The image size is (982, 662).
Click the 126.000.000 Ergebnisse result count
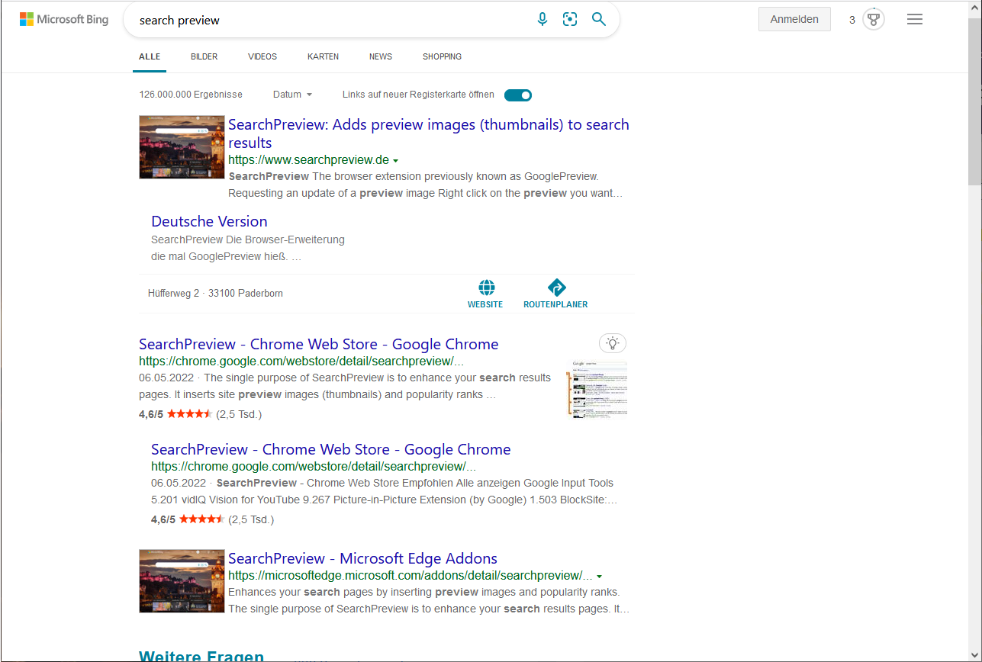click(191, 95)
